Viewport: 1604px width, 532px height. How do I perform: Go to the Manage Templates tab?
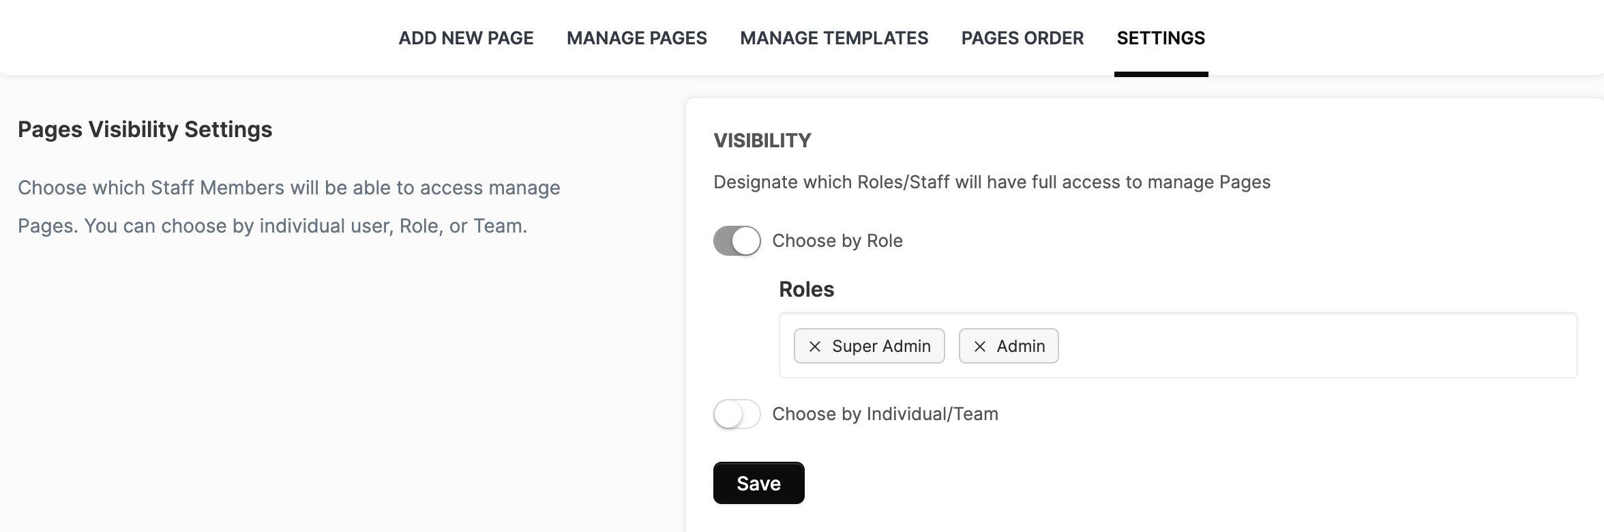(x=834, y=38)
